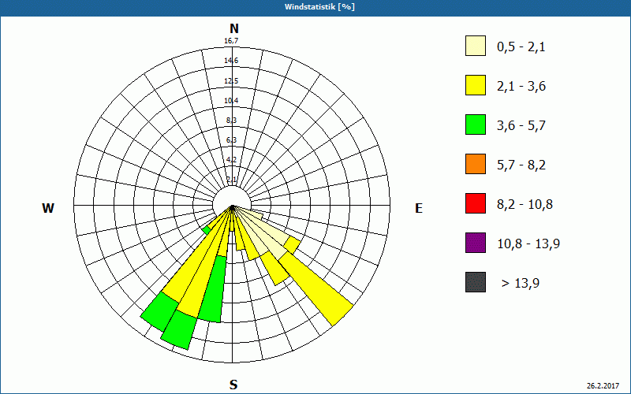631x394 pixels.
Task: Click the 6,3 radial axis value
Action: 231,140
